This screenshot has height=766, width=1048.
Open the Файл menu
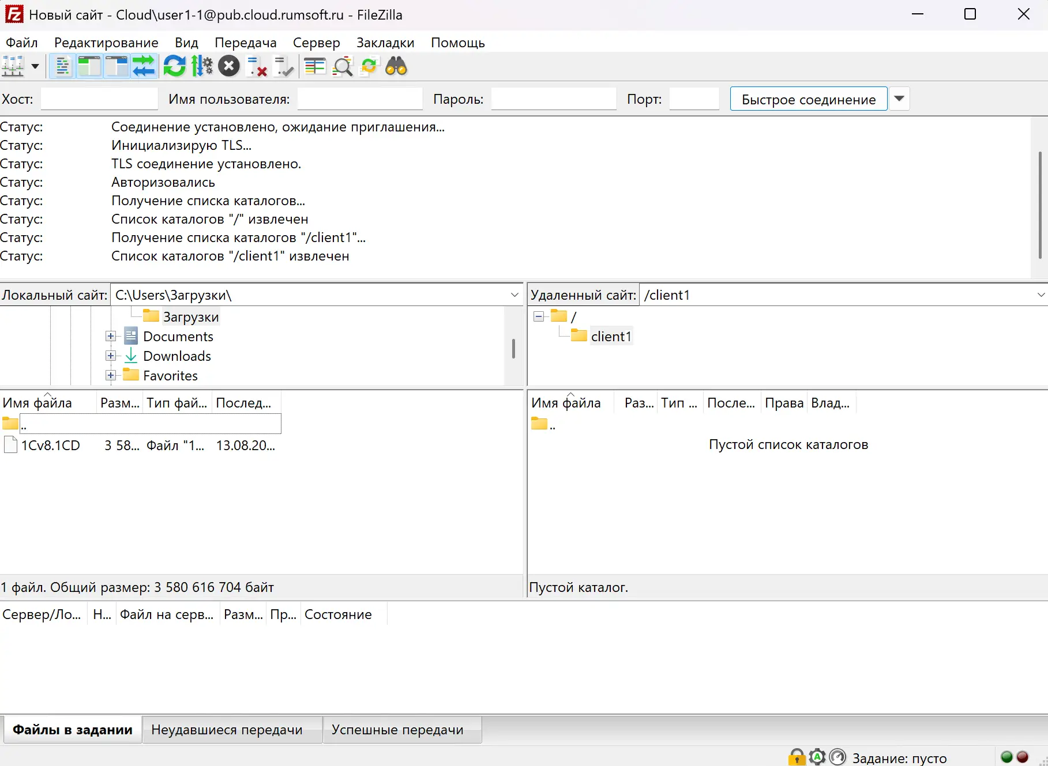click(22, 43)
